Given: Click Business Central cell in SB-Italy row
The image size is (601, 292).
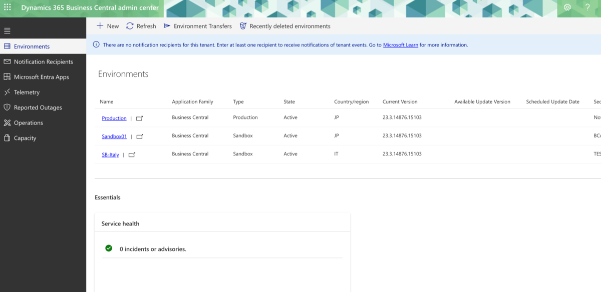Looking at the screenshot, I should click(190, 154).
